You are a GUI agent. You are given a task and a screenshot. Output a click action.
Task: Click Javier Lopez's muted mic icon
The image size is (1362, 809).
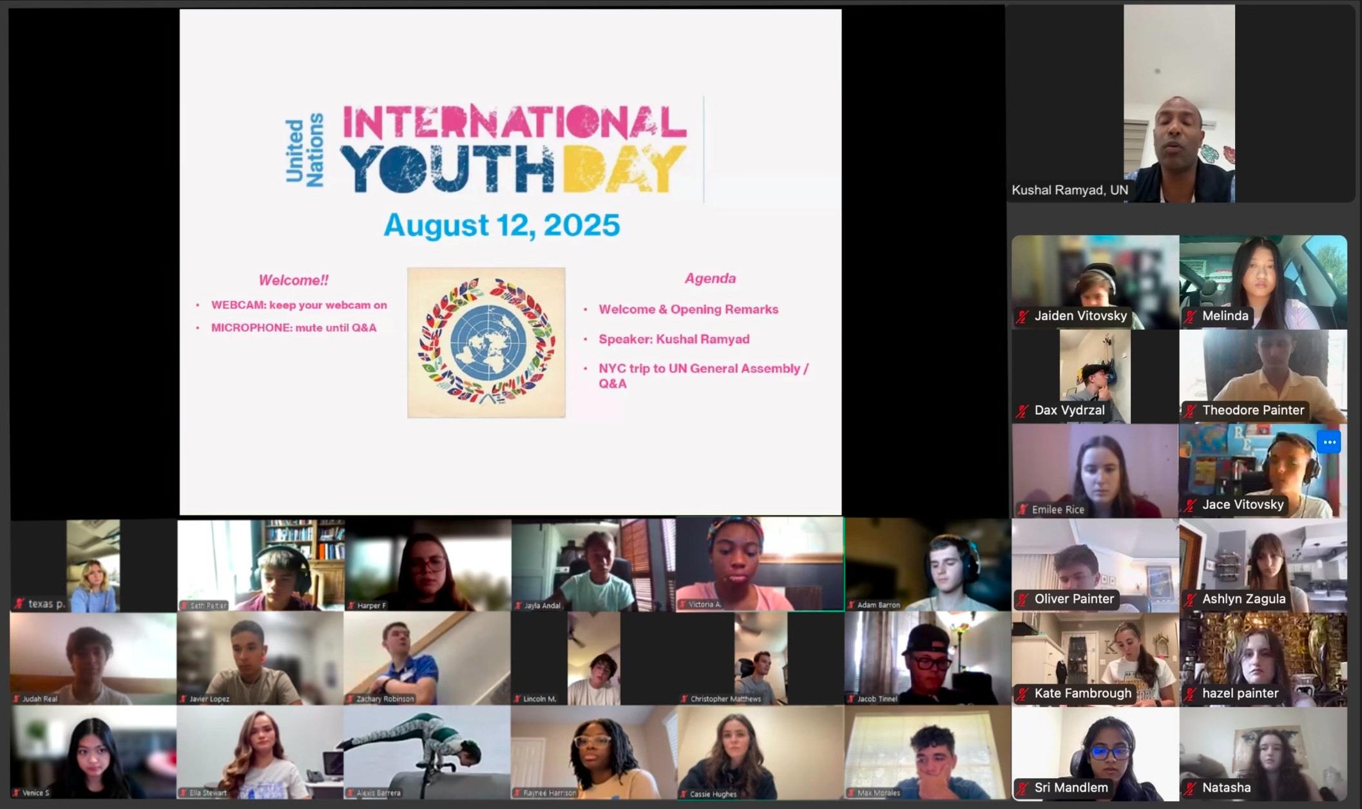coord(184,699)
